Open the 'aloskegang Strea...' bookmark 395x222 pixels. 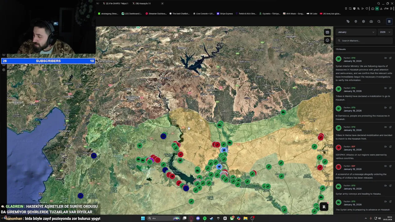pyautogui.click(x=108, y=14)
